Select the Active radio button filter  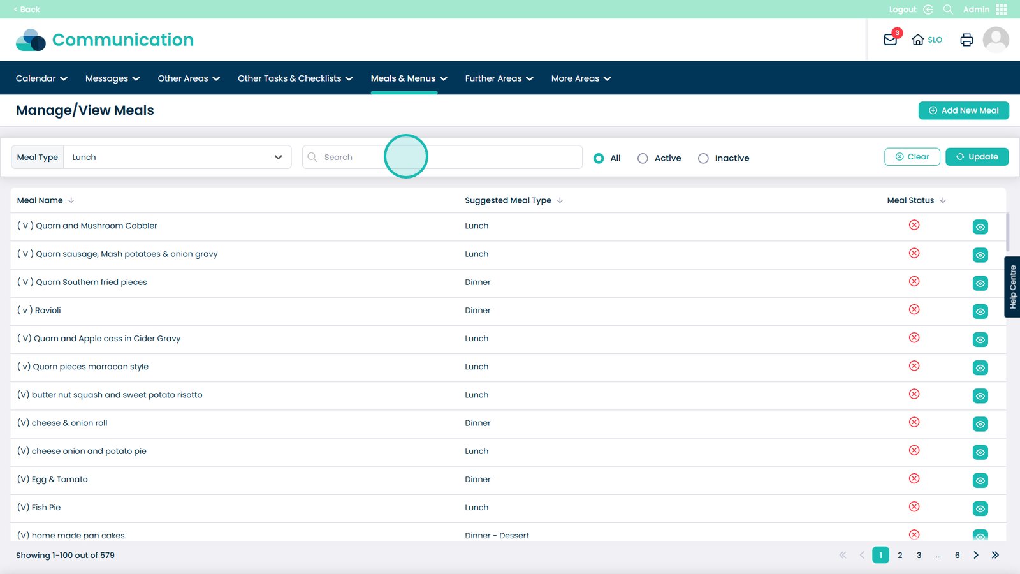[x=643, y=158]
